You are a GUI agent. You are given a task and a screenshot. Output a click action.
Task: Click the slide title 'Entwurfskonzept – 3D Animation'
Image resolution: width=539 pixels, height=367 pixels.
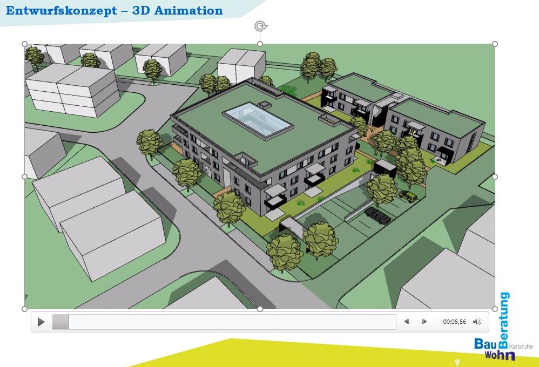[x=114, y=10]
